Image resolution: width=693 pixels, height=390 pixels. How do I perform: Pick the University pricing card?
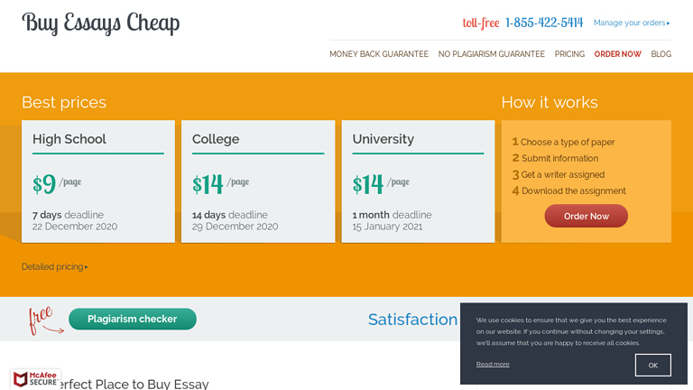[x=418, y=181]
